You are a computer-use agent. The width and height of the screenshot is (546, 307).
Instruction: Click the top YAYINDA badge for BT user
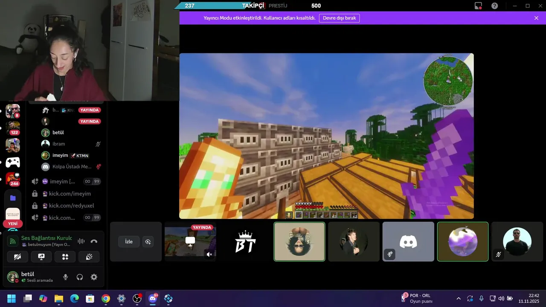(x=90, y=110)
